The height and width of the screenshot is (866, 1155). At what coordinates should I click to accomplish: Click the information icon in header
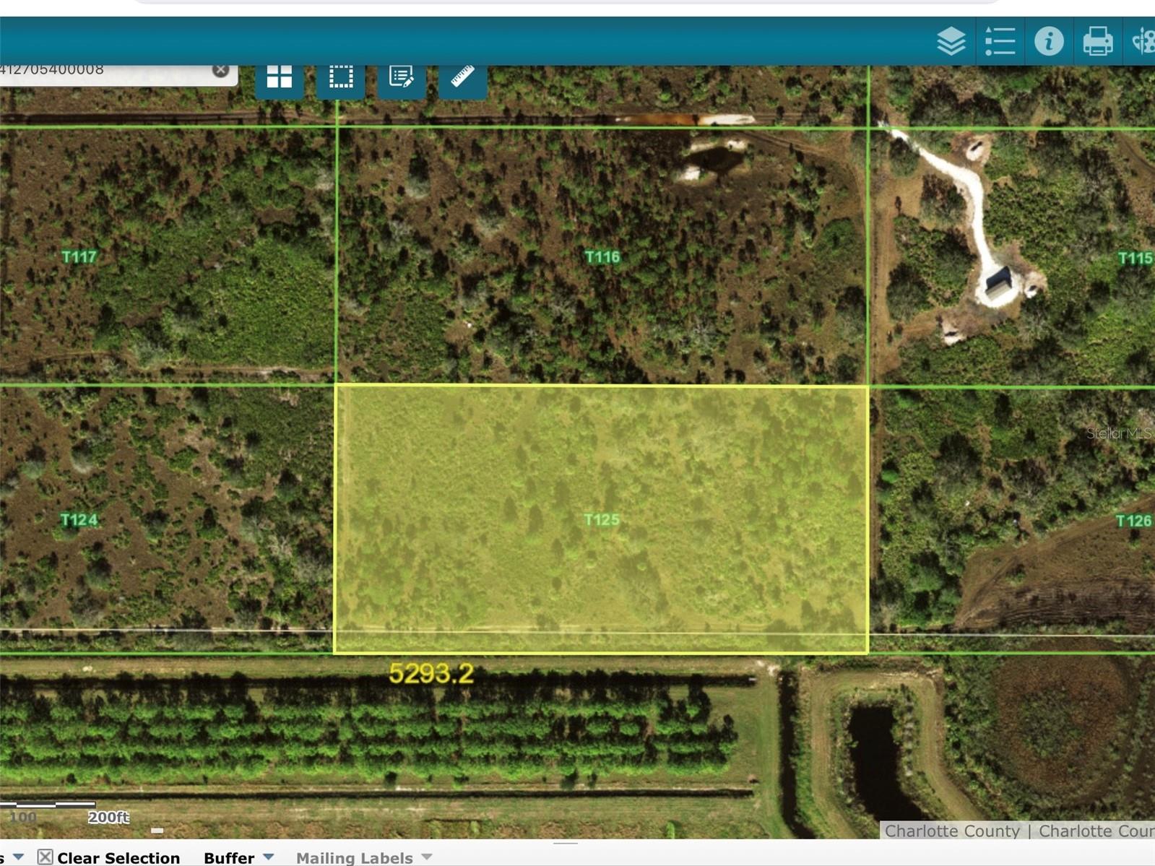click(x=1048, y=41)
